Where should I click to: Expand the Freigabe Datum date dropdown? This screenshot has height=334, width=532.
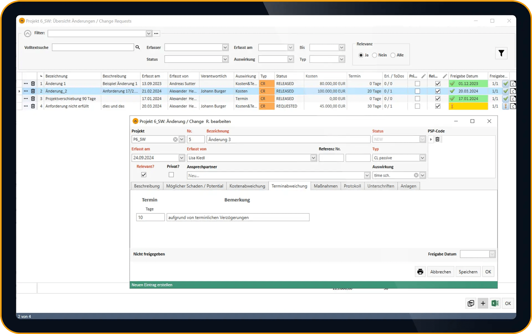click(492, 254)
